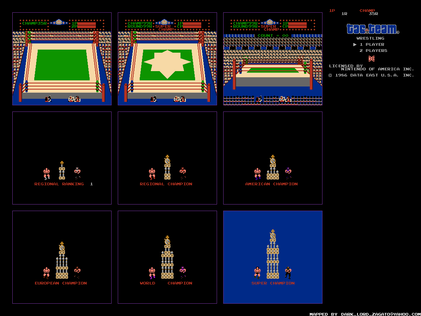421x316 pixels.
Task: Click the lone wrestler outside the plain green-mat ring
Action: (x=48, y=99)
